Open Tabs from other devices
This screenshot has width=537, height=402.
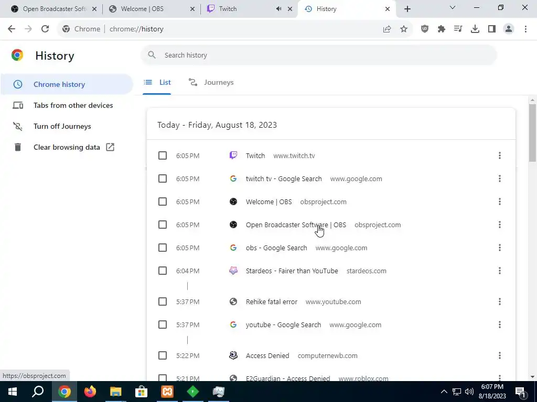[67, 105]
